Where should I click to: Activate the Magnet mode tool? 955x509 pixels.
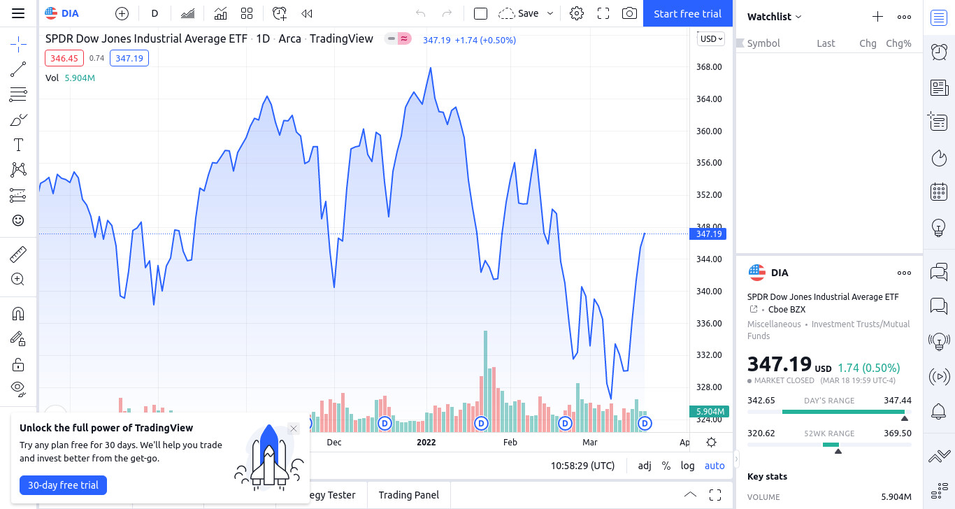point(18,314)
